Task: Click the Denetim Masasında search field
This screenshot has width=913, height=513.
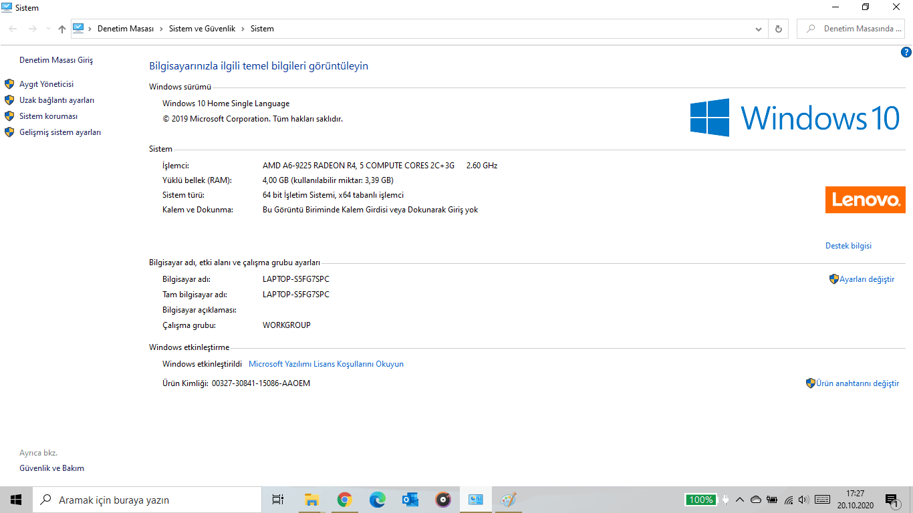Action: pos(850,29)
